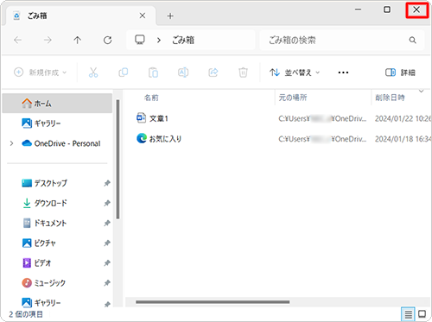
Task: Click the navigation pane vertical scrollbar
Action: tap(118, 159)
